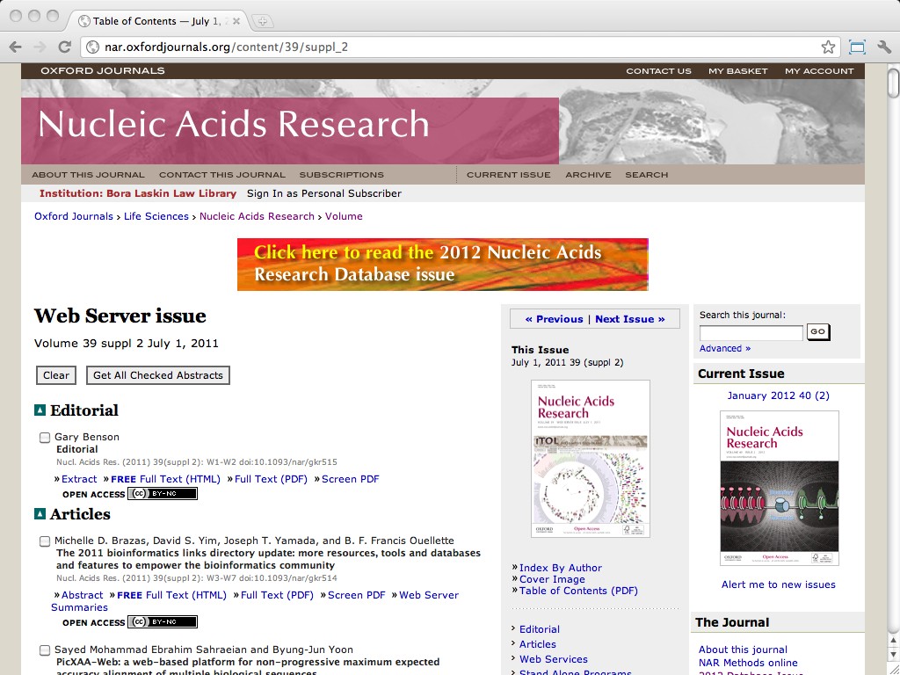Open My Basket
This screenshot has width=900, height=675.
tap(738, 70)
